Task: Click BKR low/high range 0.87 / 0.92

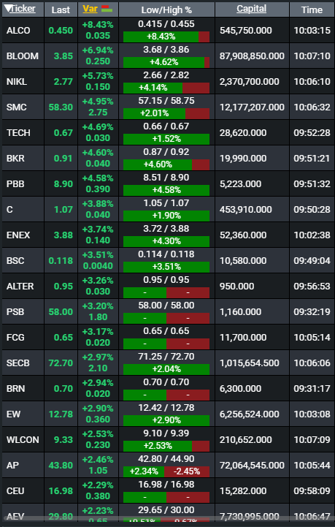Action: click(166, 152)
